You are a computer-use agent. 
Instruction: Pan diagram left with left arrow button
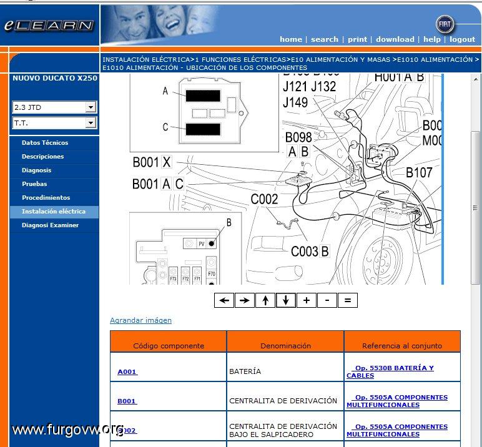[224, 300]
